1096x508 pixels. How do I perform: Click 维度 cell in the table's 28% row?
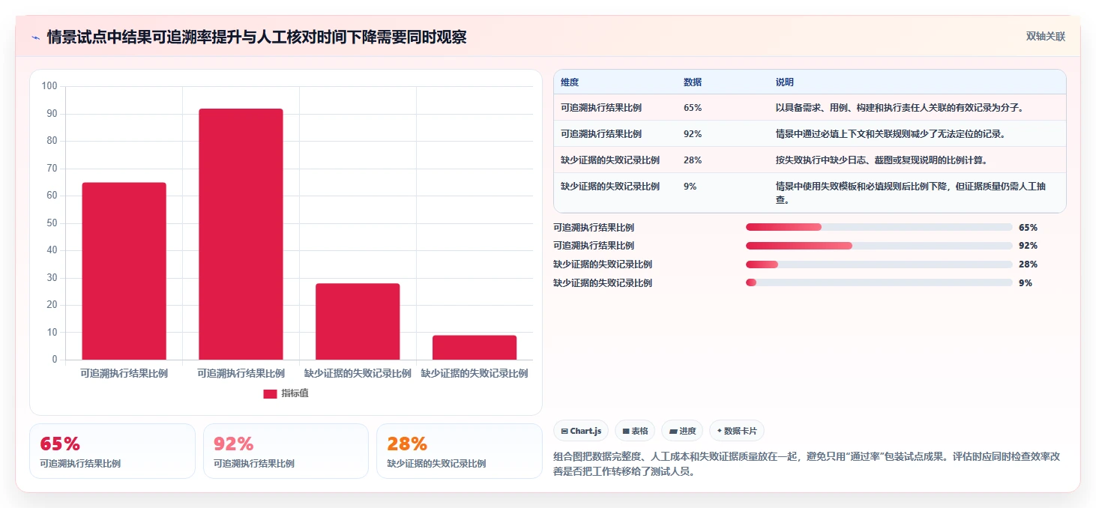point(610,160)
